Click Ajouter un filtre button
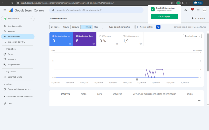The image size is (209, 130). (145, 27)
